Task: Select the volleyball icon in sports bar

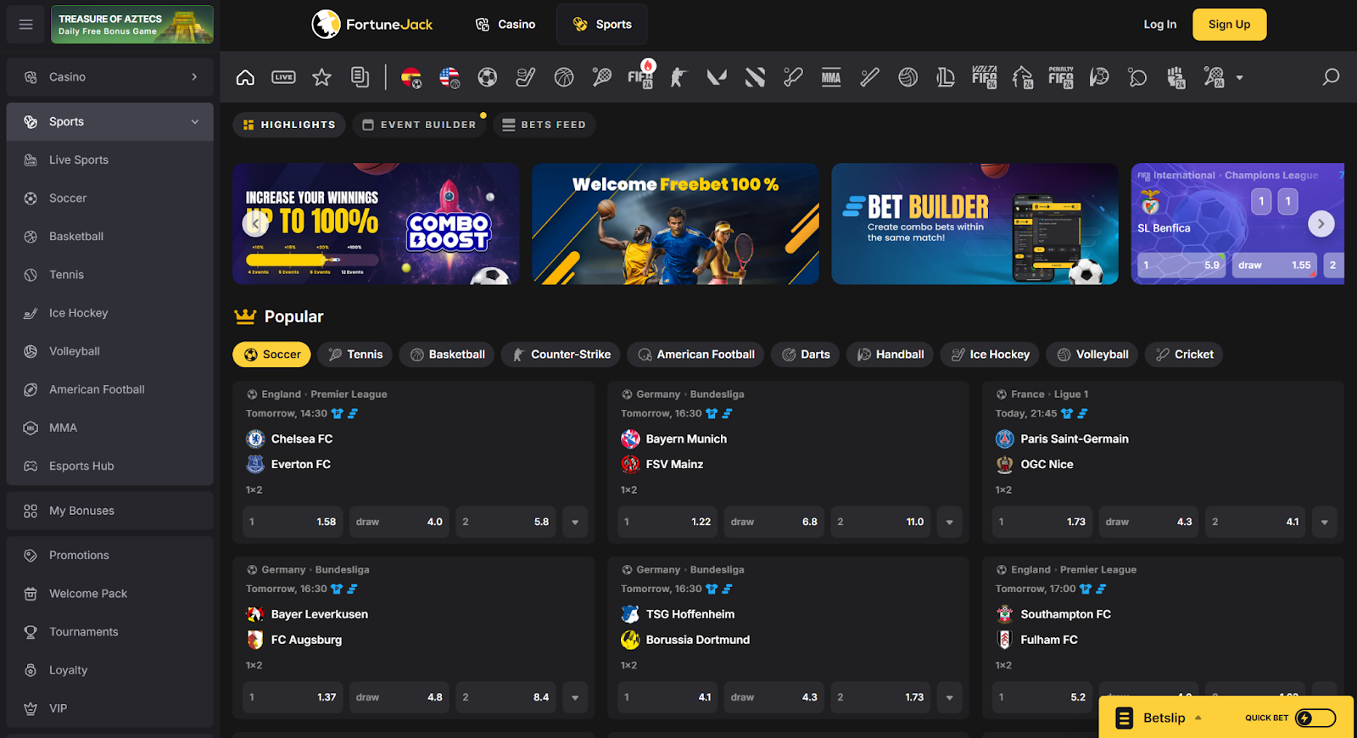Action: click(x=908, y=77)
